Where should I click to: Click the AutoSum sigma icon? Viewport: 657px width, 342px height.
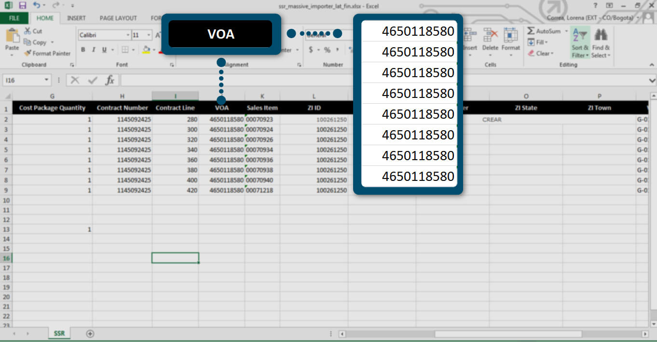click(x=531, y=31)
